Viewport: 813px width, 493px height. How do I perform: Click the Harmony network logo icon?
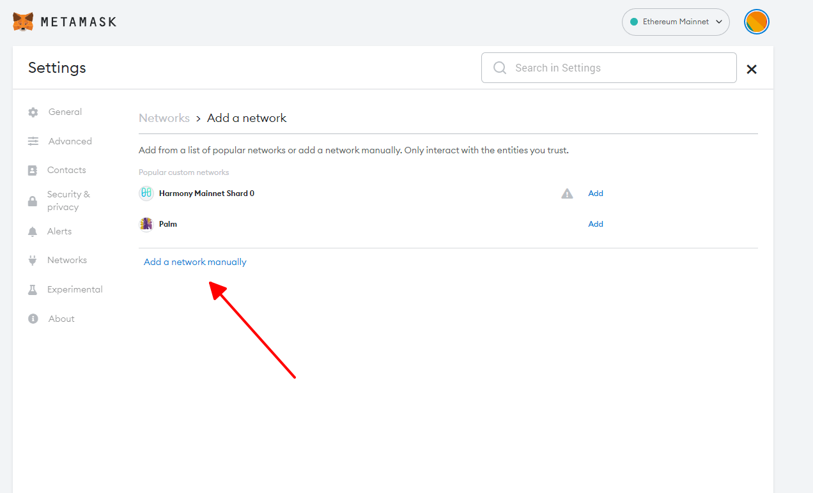146,193
